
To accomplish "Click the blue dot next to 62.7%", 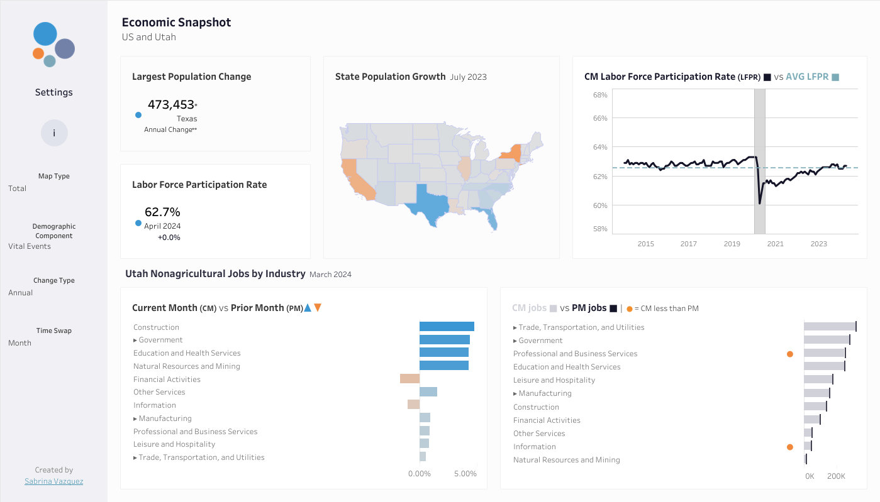I will (138, 222).
